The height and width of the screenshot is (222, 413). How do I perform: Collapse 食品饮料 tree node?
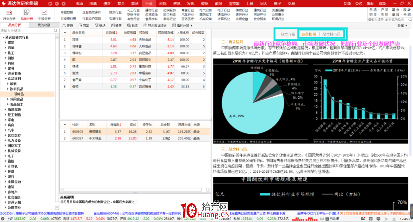click(x=5, y=79)
